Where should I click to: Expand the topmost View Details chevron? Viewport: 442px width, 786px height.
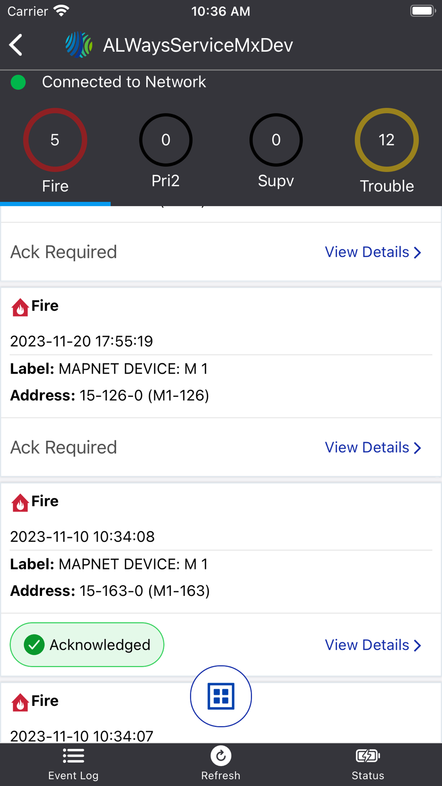click(417, 252)
